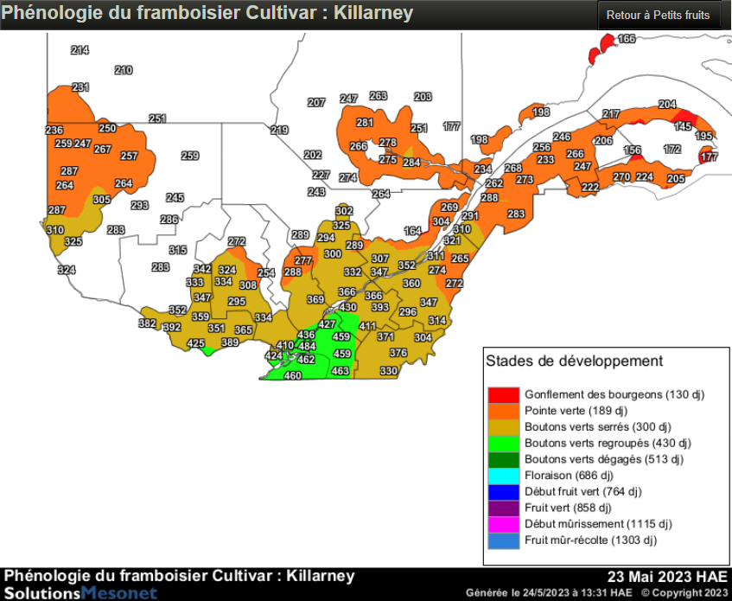Click the blue Début fruit vert swatch
The width and height of the screenshot is (732, 601).
[503, 492]
